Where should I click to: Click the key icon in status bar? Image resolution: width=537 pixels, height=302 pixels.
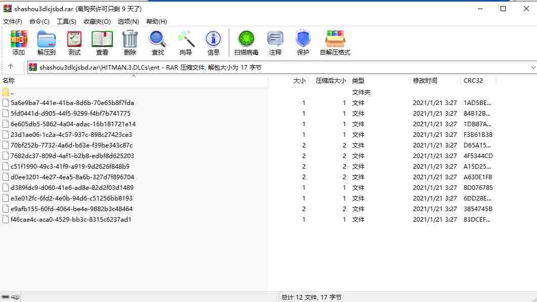click(x=15, y=297)
